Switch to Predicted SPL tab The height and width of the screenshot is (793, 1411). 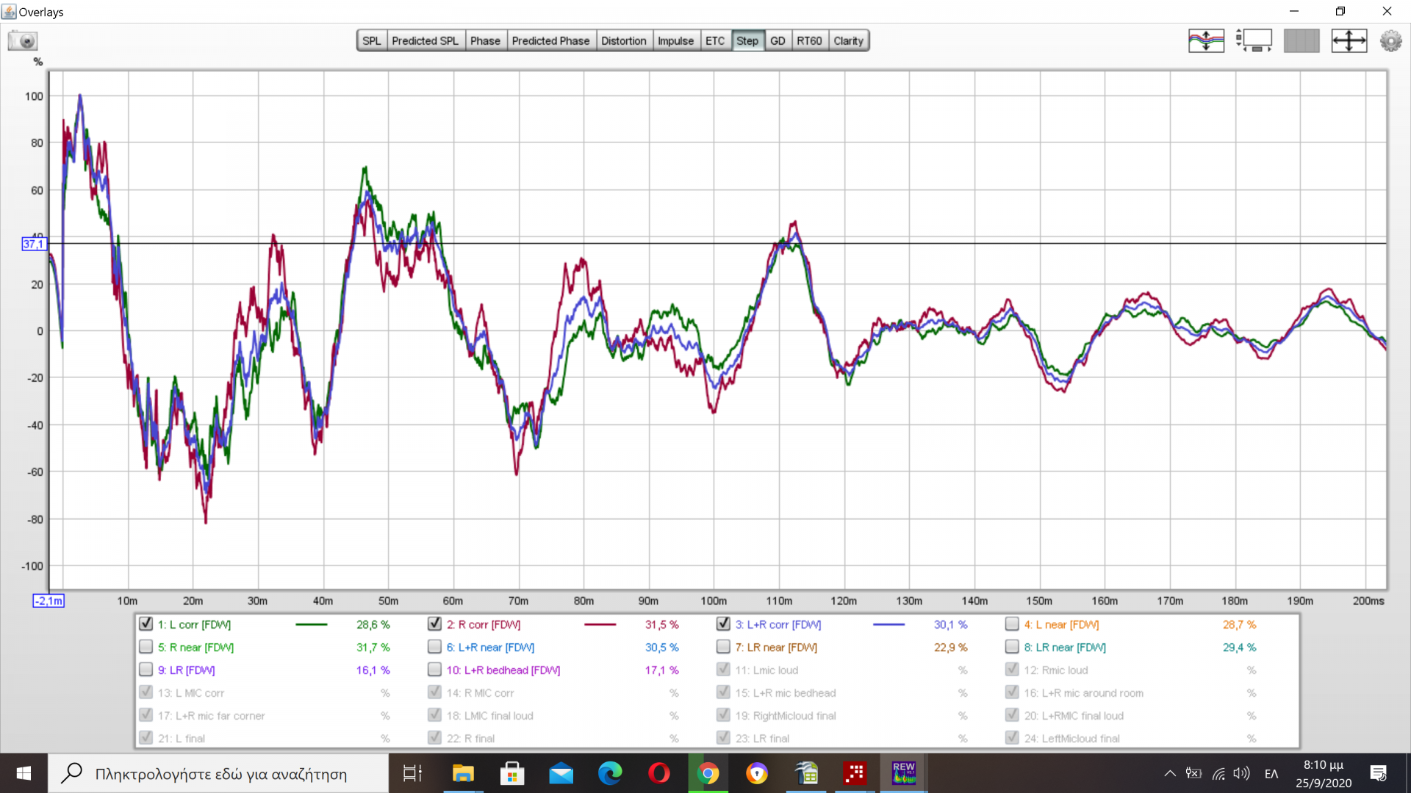425,40
